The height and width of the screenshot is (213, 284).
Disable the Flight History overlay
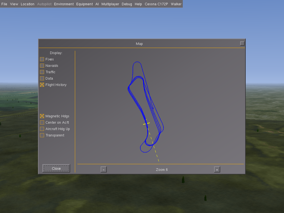[42, 85]
